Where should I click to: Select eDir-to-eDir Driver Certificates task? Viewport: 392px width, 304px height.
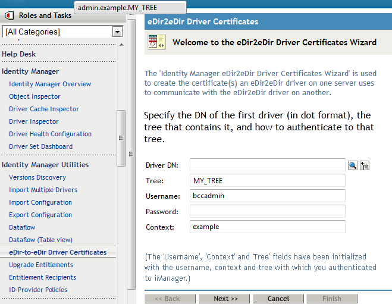[58, 252]
